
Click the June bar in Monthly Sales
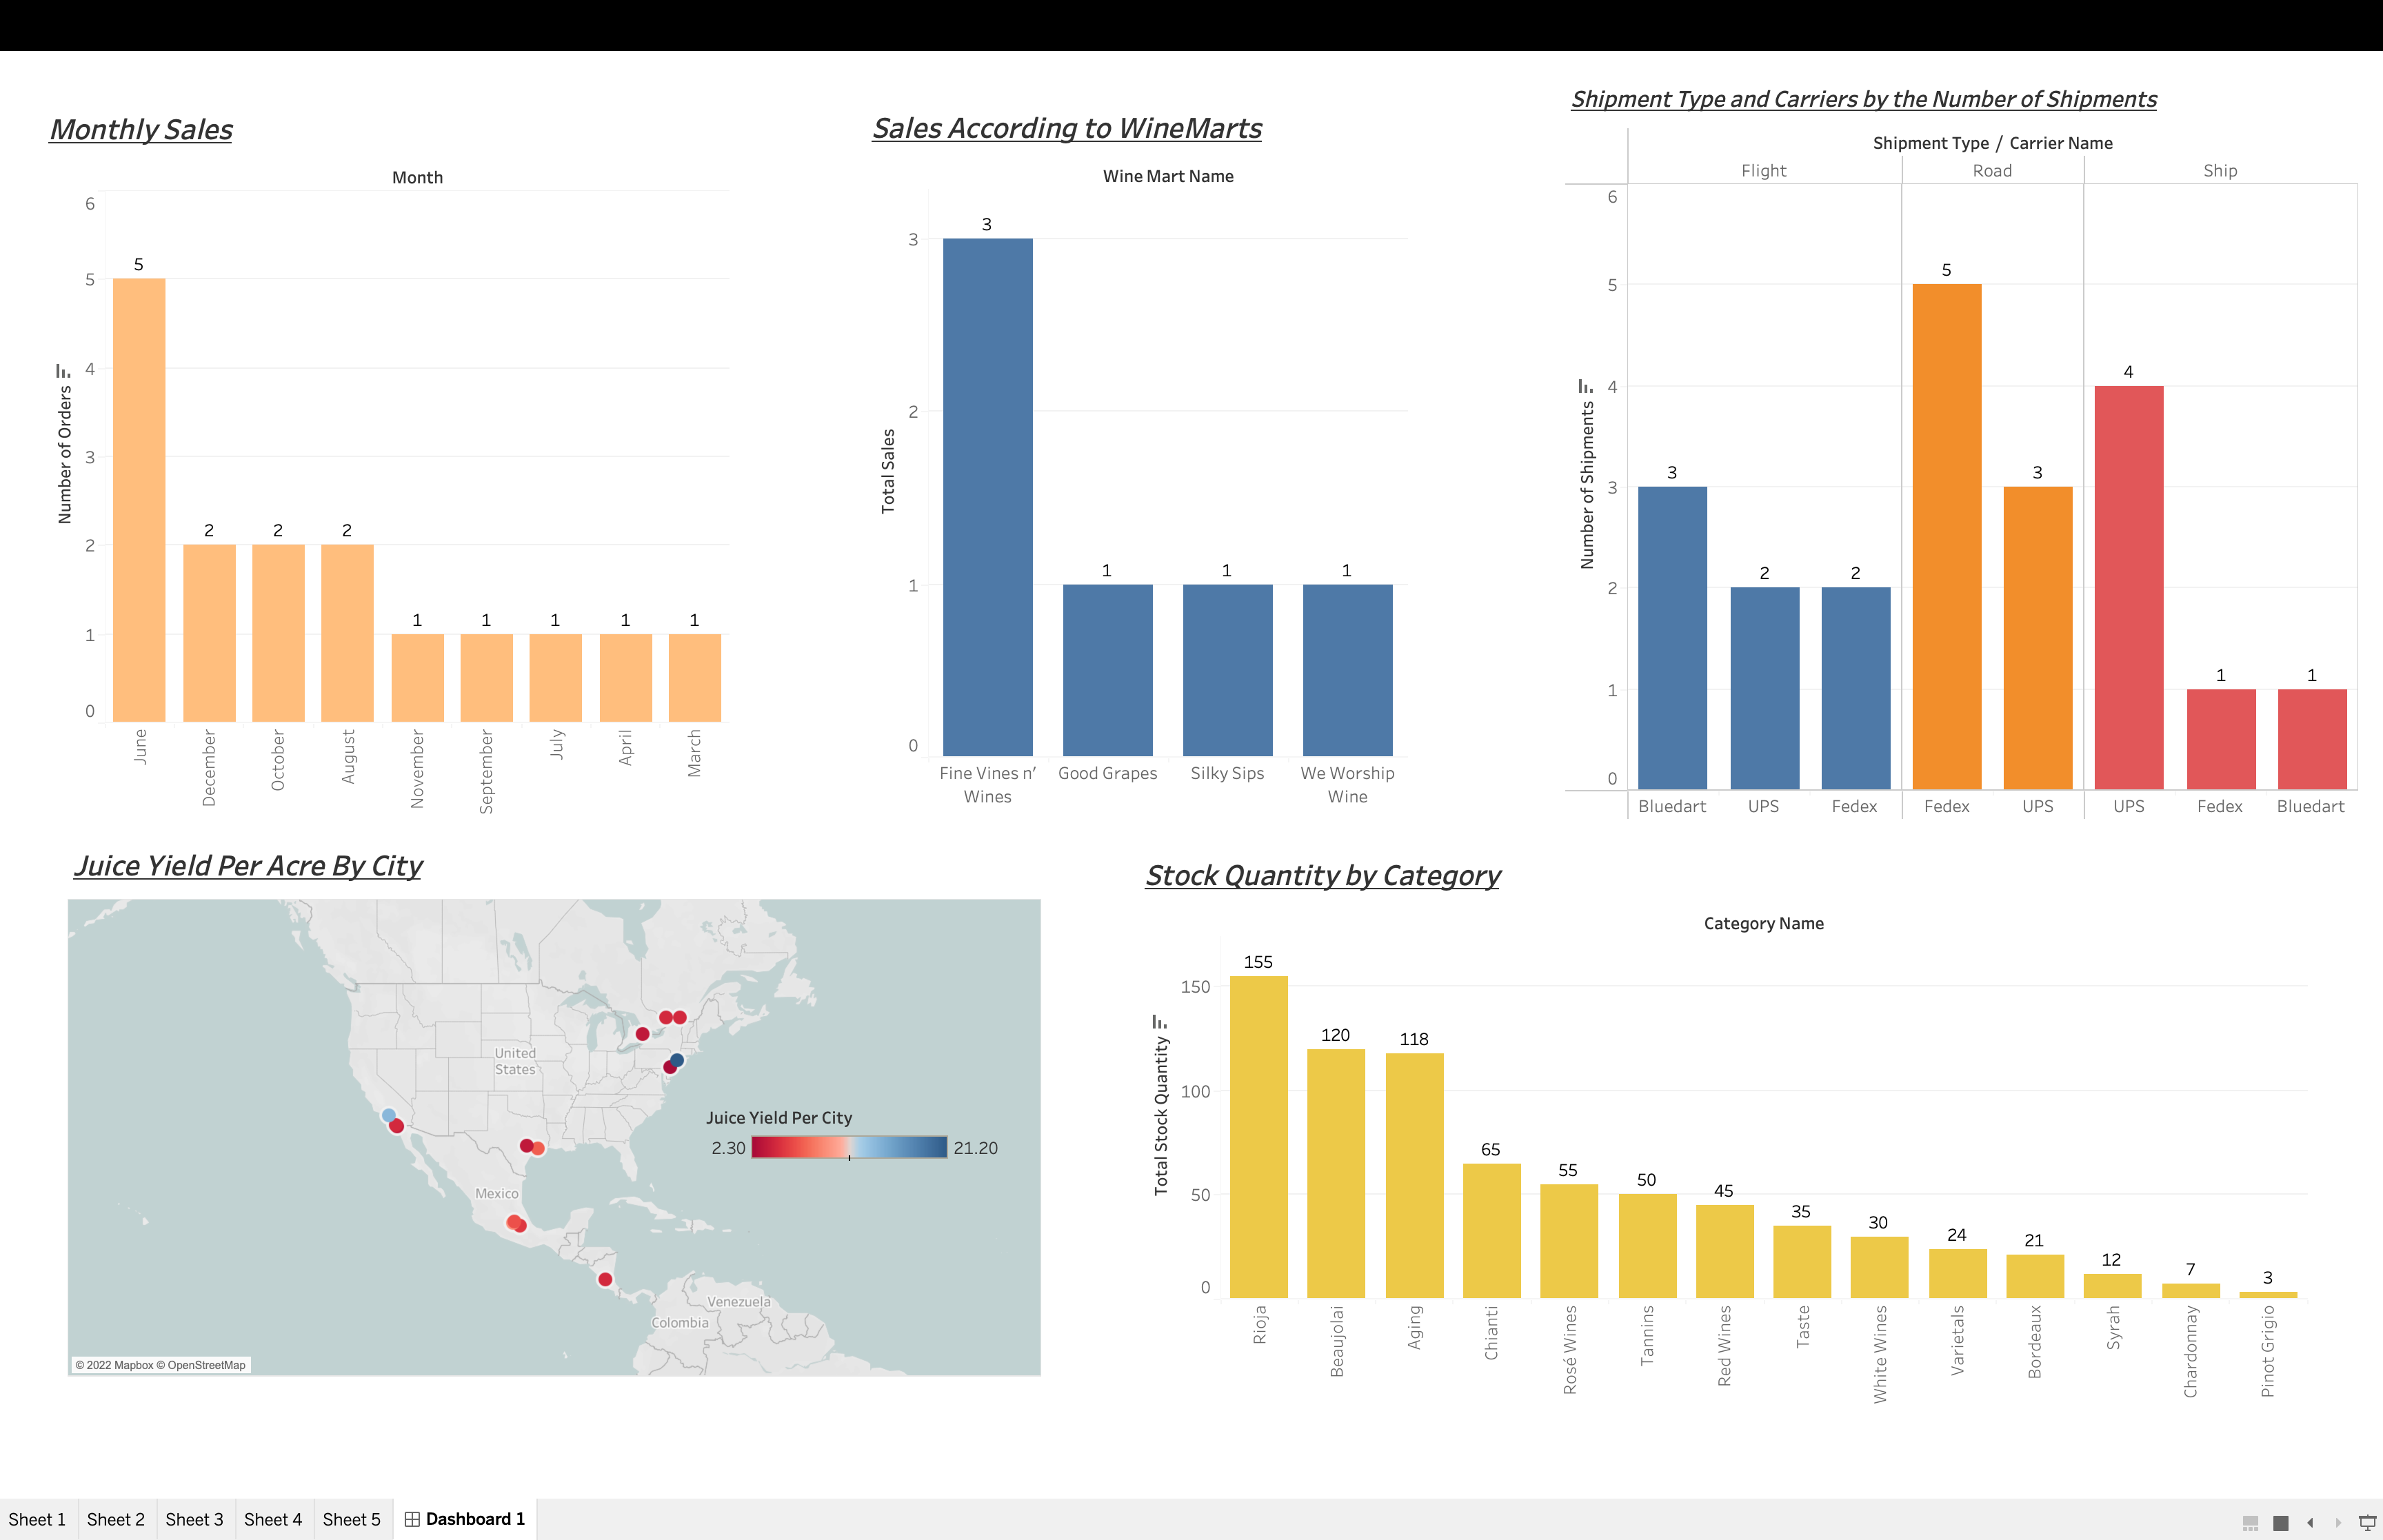pos(139,500)
